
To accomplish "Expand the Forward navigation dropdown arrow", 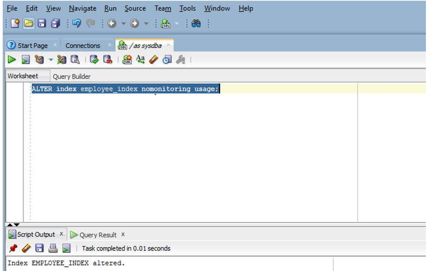I will point(146,23).
